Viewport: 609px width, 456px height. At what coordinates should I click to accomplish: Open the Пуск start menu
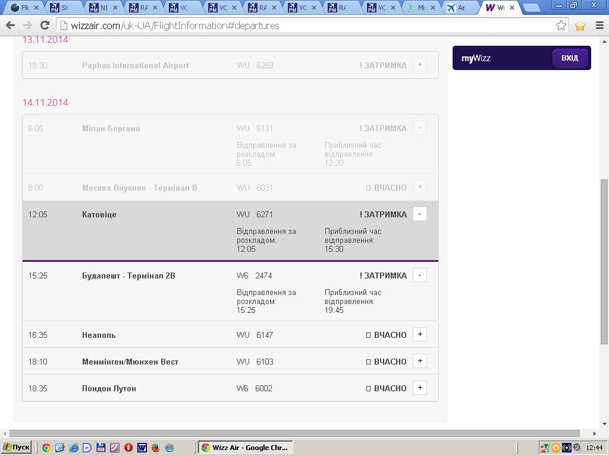pos(16,448)
